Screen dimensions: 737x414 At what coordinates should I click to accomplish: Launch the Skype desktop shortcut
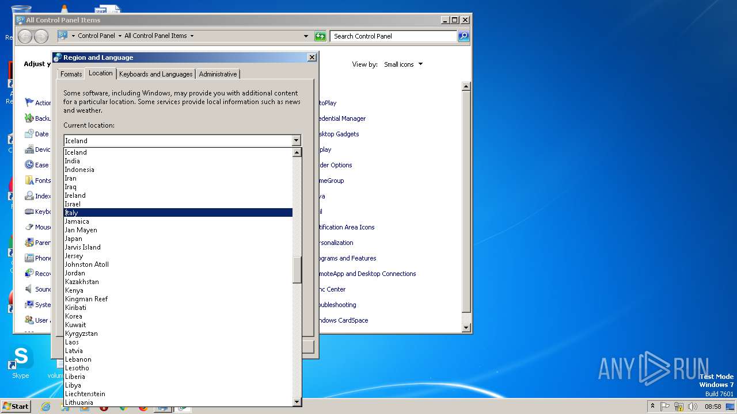pos(21,362)
